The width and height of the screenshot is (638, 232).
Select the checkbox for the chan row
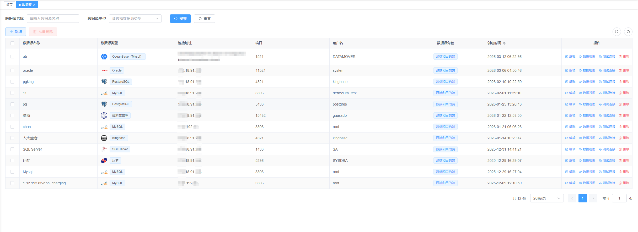click(x=12, y=127)
